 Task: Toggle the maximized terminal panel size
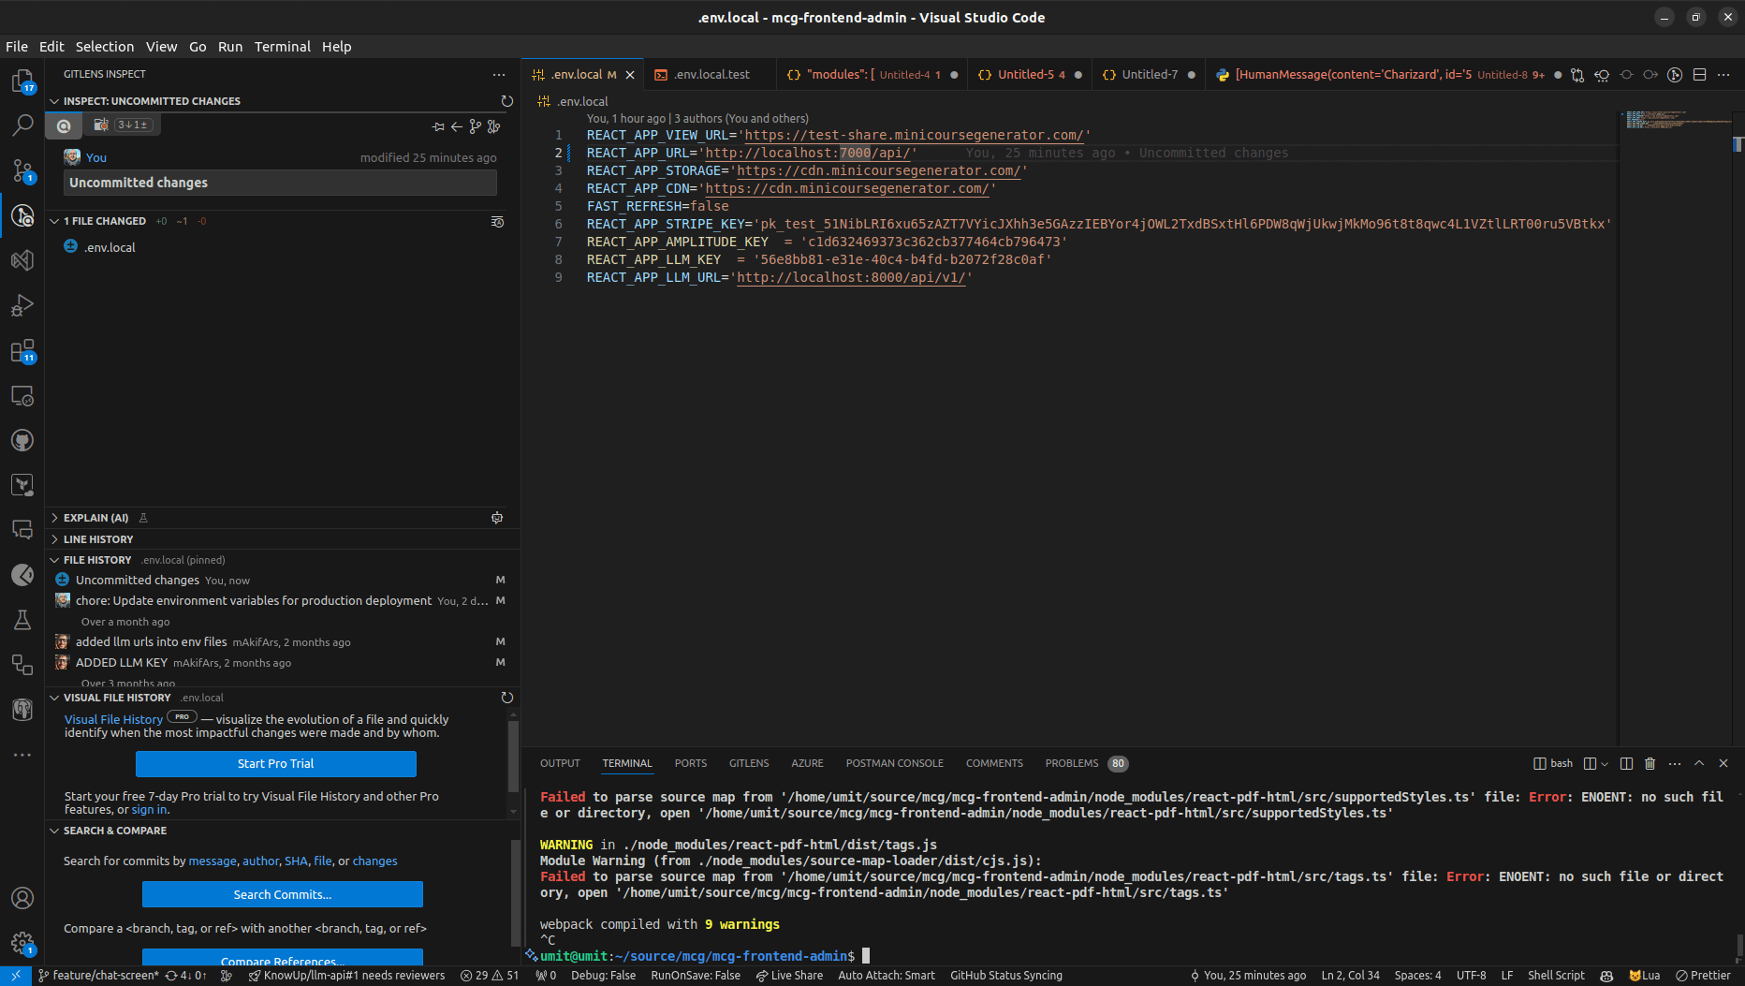point(1699,763)
